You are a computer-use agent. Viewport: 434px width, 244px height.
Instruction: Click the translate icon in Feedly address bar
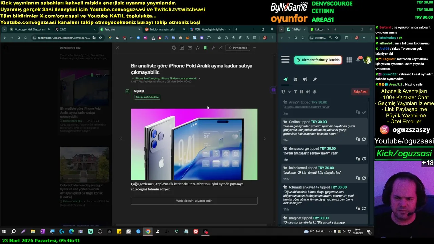coord(94,38)
